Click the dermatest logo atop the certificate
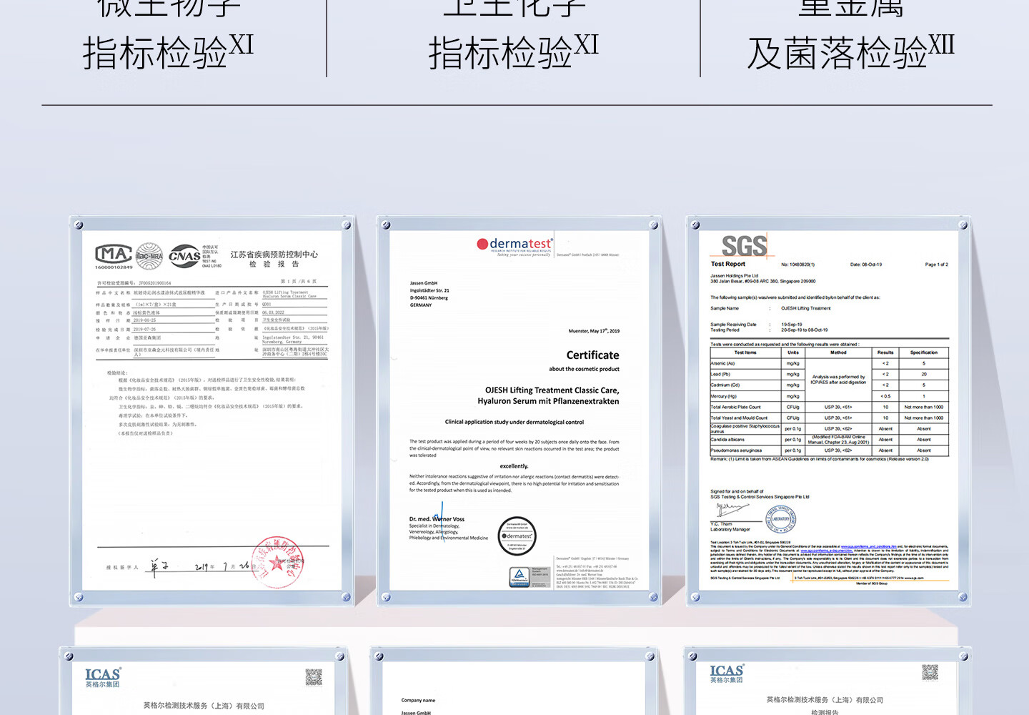 [x=514, y=244]
